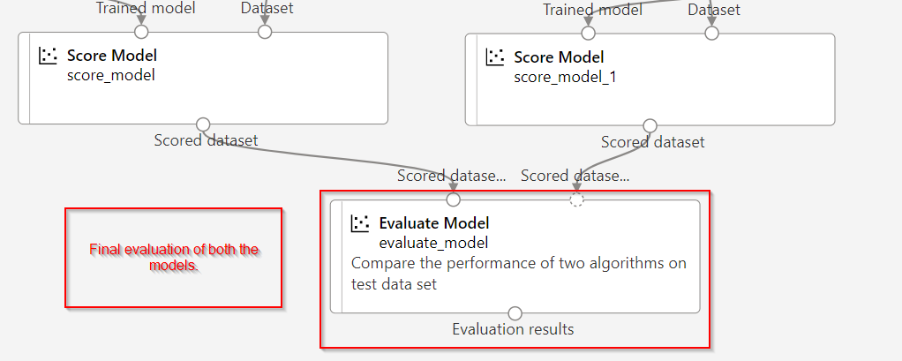Click score_model_1 Scored dataset output port
The width and height of the screenshot is (902, 361).
[x=650, y=124]
